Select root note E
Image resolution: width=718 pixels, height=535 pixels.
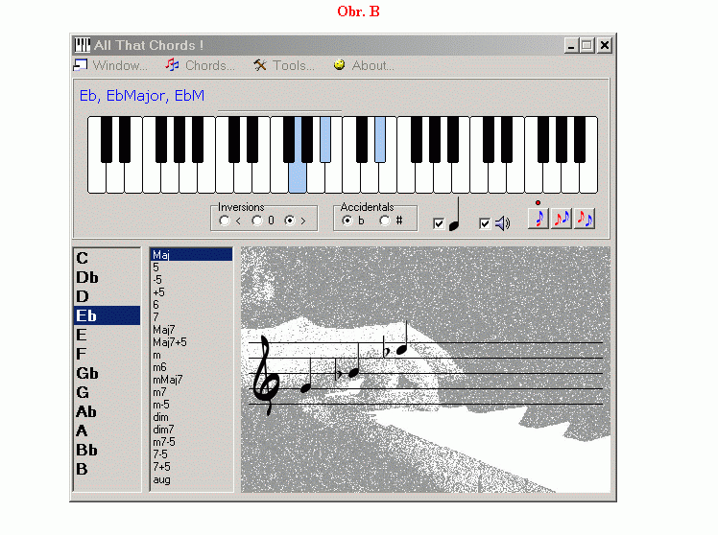(x=108, y=335)
